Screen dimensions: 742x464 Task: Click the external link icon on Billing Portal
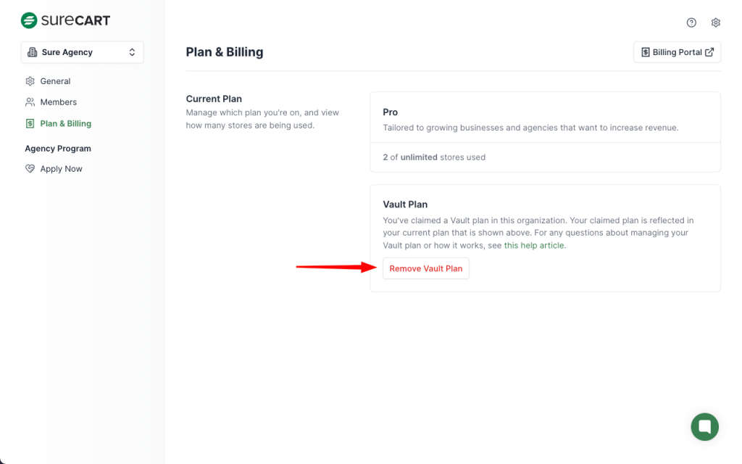tap(709, 52)
